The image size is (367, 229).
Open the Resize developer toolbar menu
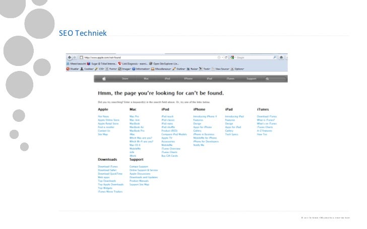tap(193, 69)
